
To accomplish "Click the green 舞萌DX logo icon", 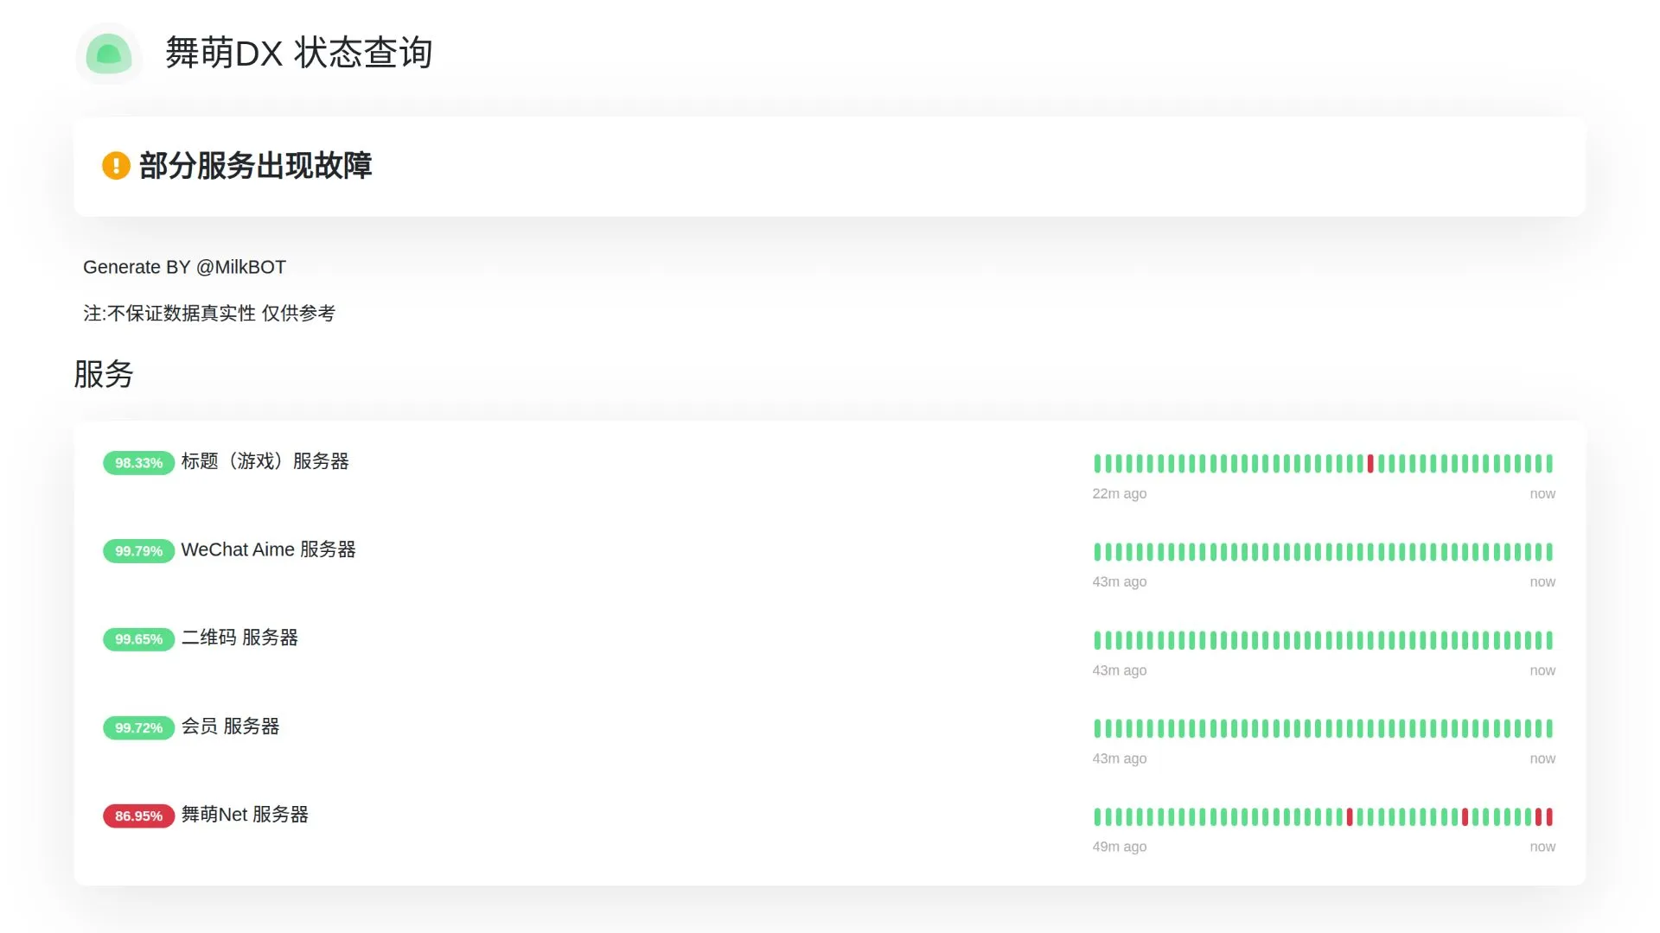I will (x=109, y=54).
